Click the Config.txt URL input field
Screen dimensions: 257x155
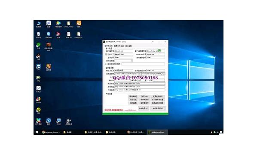point(140,84)
